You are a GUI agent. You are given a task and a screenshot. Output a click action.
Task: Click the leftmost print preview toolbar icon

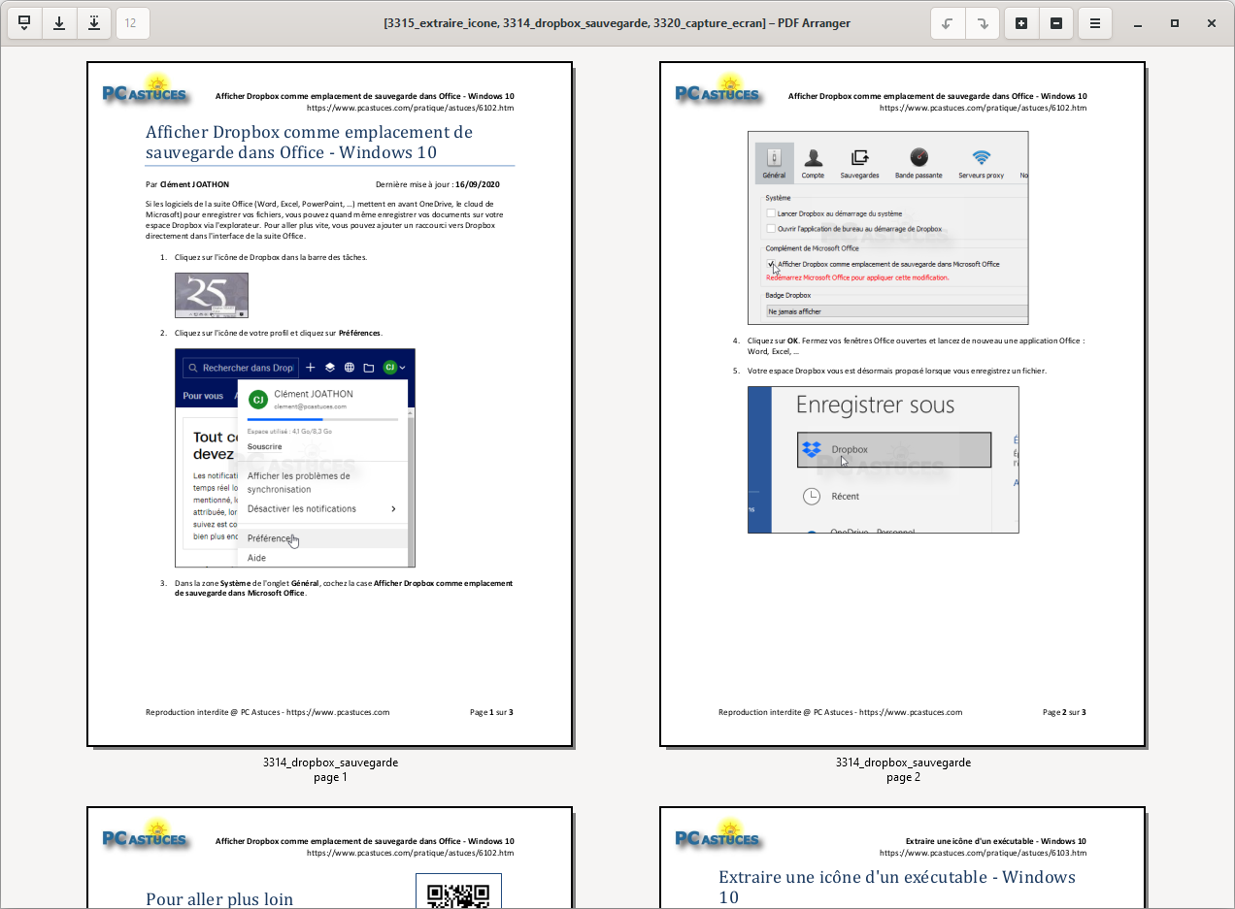click(x=23, y=22)
